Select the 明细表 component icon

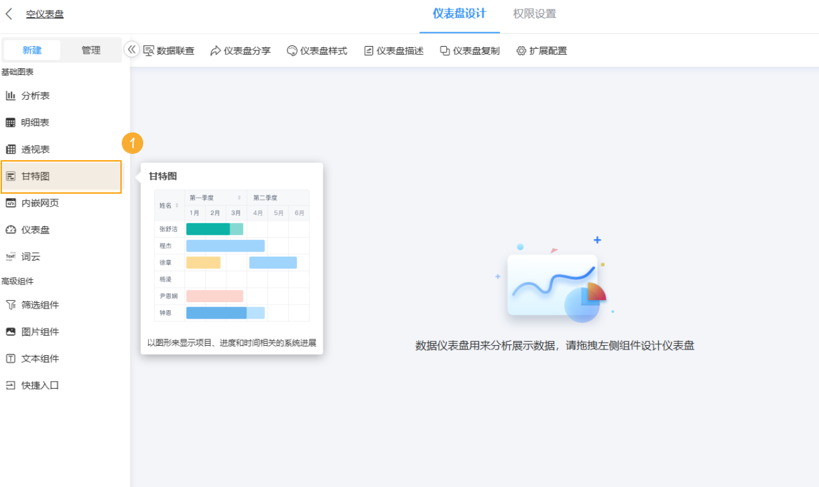[12, 122]
